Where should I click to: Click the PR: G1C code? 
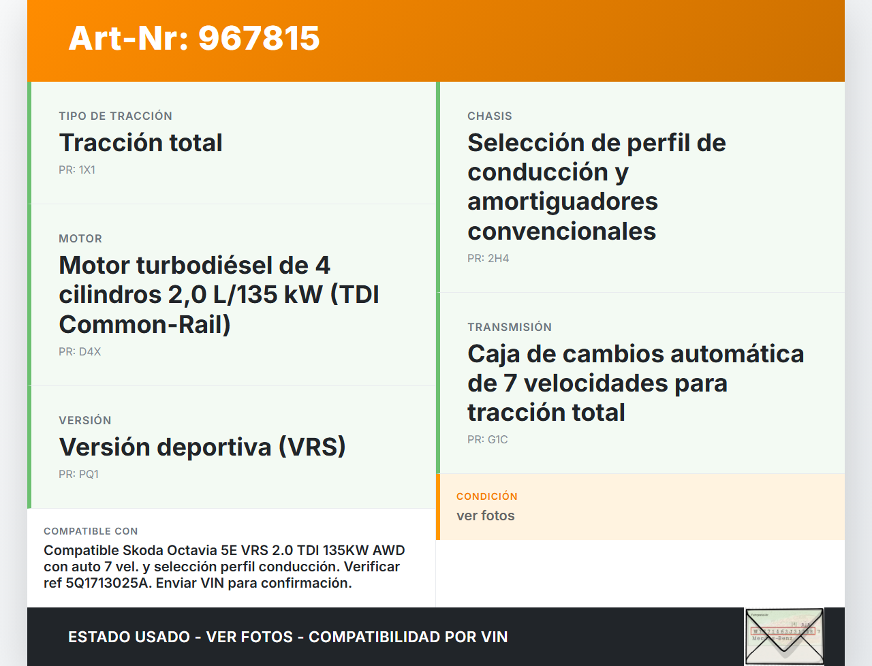coord(487,440)
